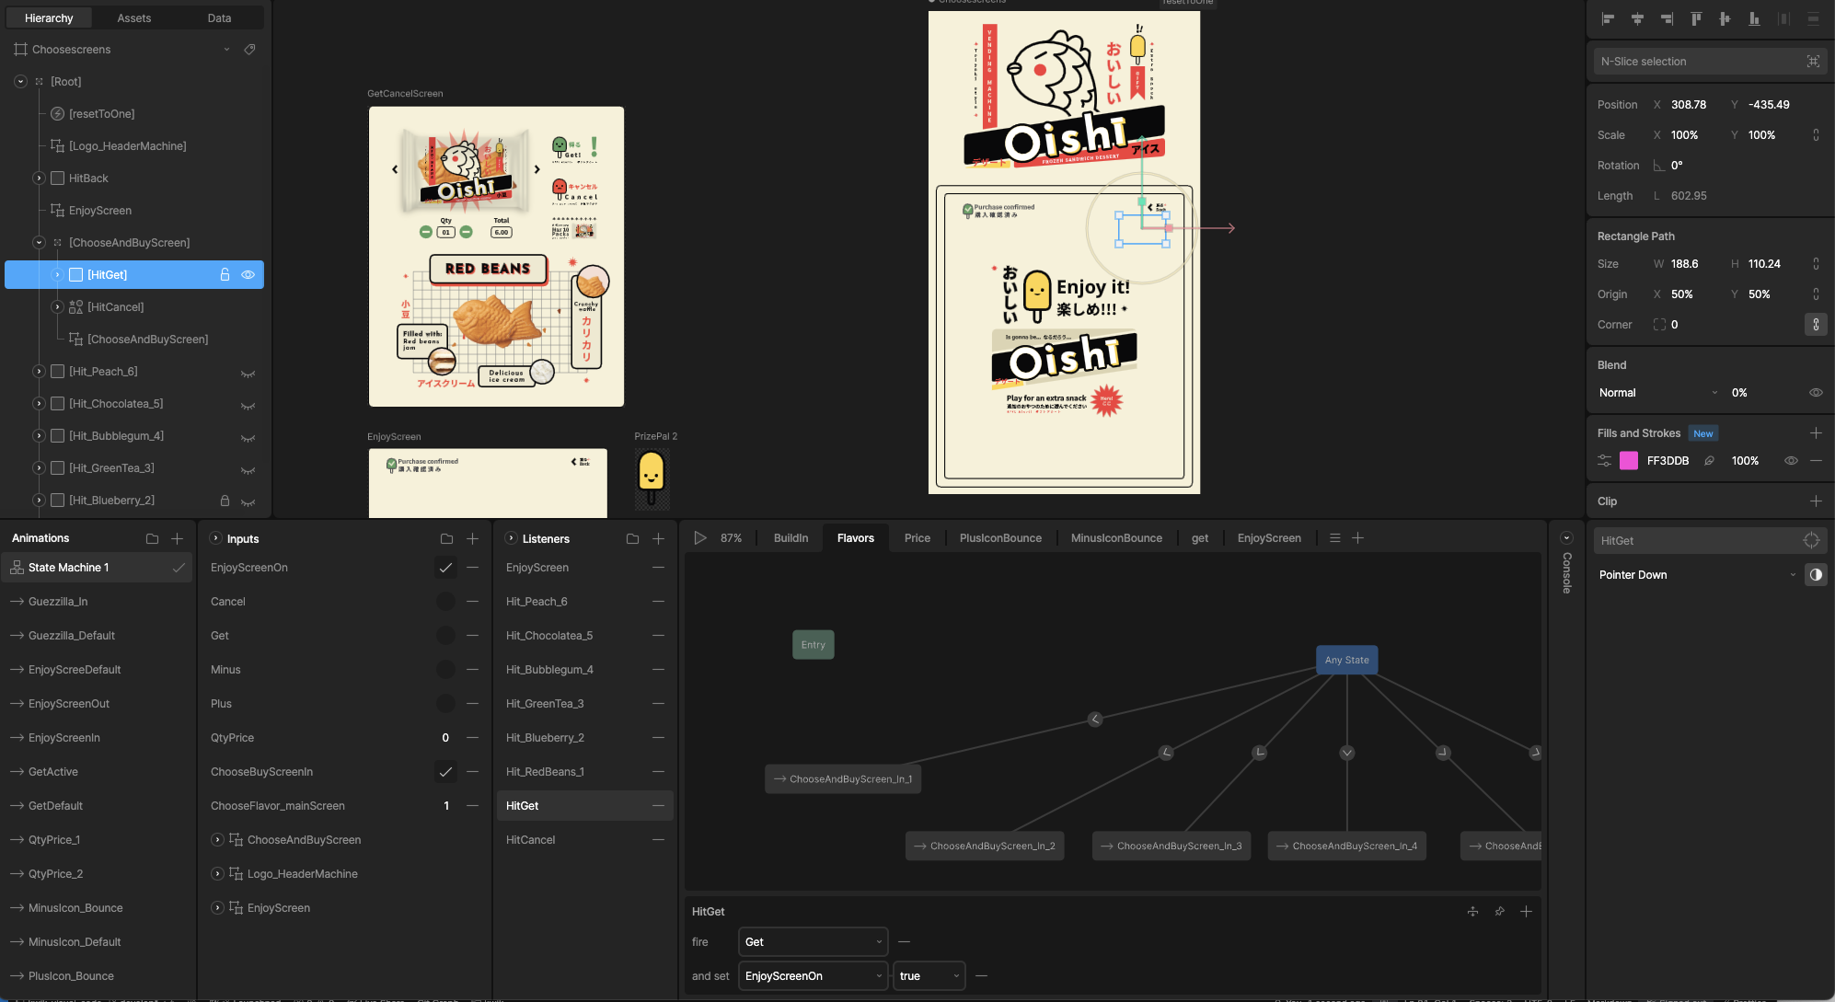Open the Pointer Down event dropdown
This screenshot has height=1002, width=1835.
1696,574
